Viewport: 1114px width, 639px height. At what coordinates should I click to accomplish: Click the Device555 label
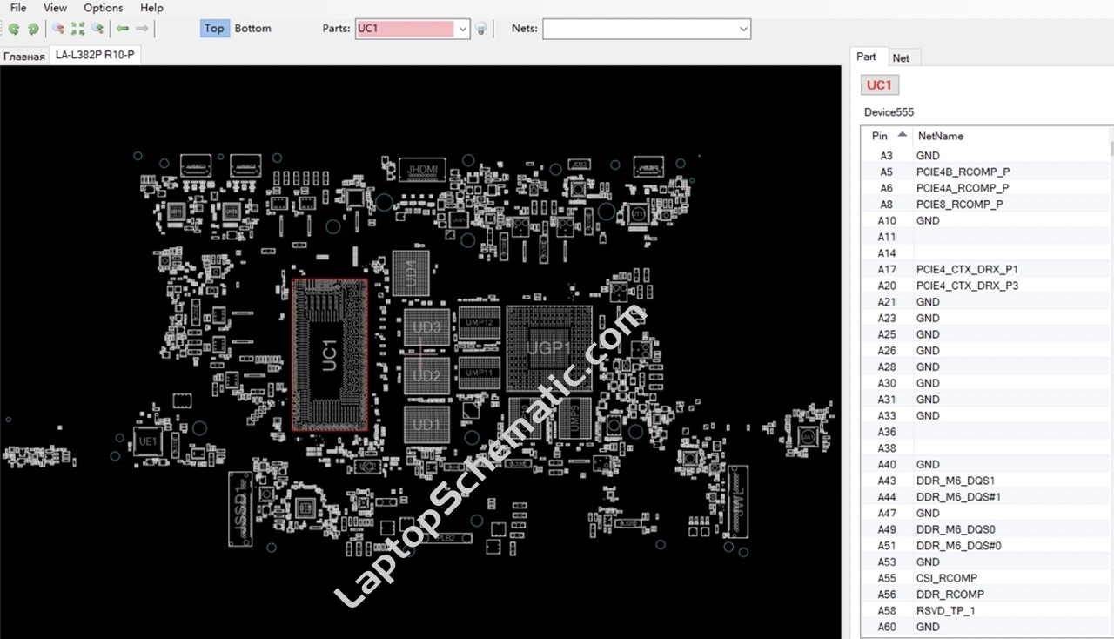point(889,112)
